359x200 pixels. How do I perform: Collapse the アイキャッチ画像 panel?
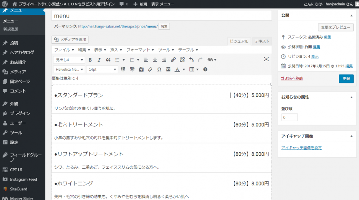click(351, 136)
